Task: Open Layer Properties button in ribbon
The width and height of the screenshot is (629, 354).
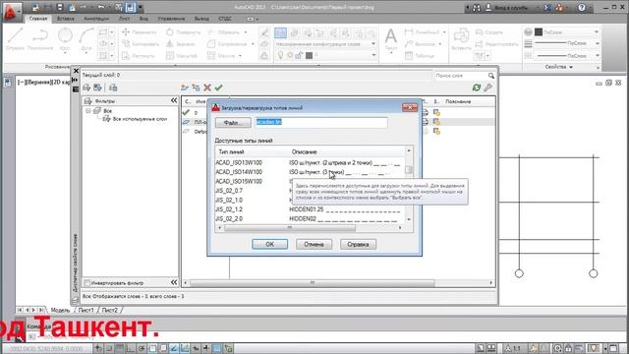Action: pyautogui.click(x=280, y=32)
